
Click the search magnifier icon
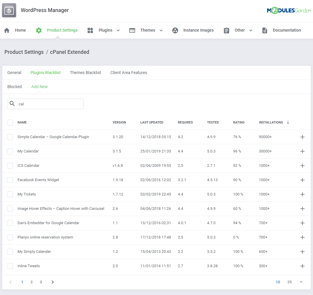click(x=12, y=104)
